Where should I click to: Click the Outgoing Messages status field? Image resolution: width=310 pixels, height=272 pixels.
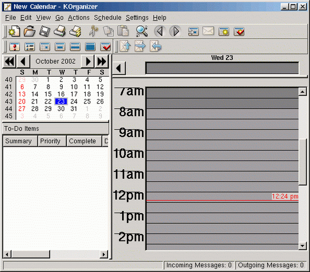click(271, 265)
